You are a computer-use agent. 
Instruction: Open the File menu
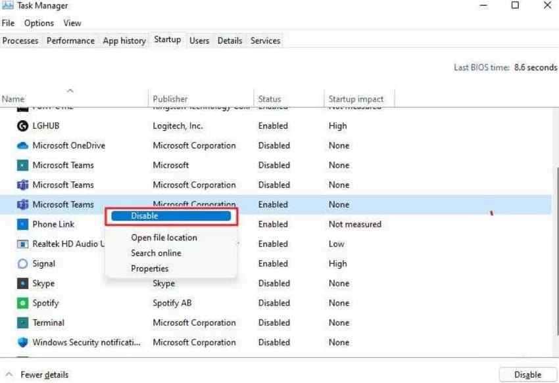(8, 23)
